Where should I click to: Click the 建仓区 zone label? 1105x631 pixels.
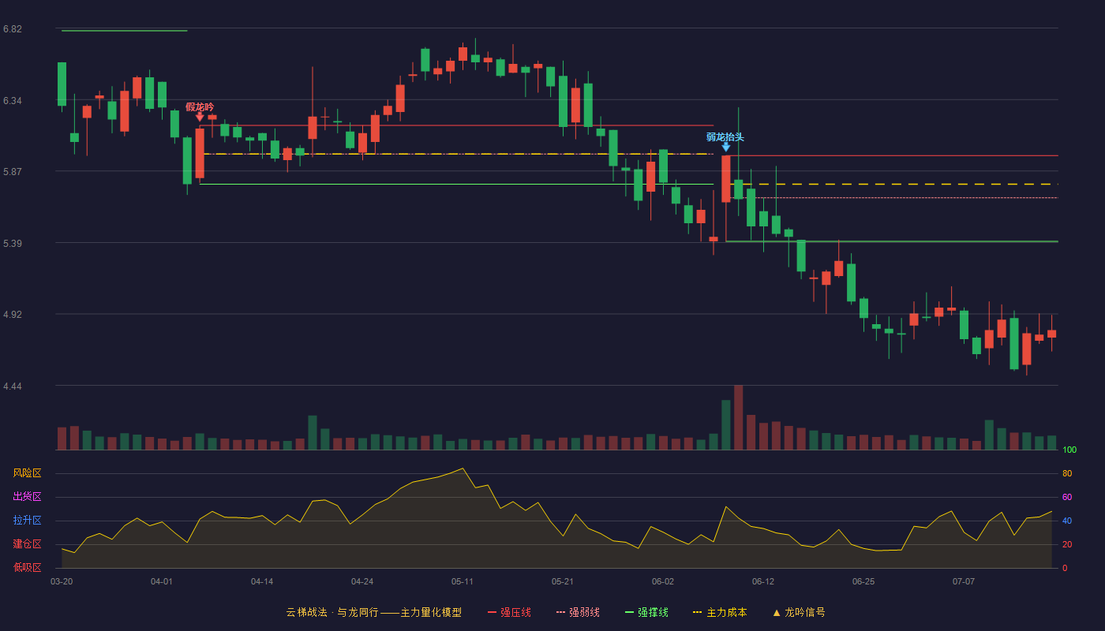(x=27, y=544)
